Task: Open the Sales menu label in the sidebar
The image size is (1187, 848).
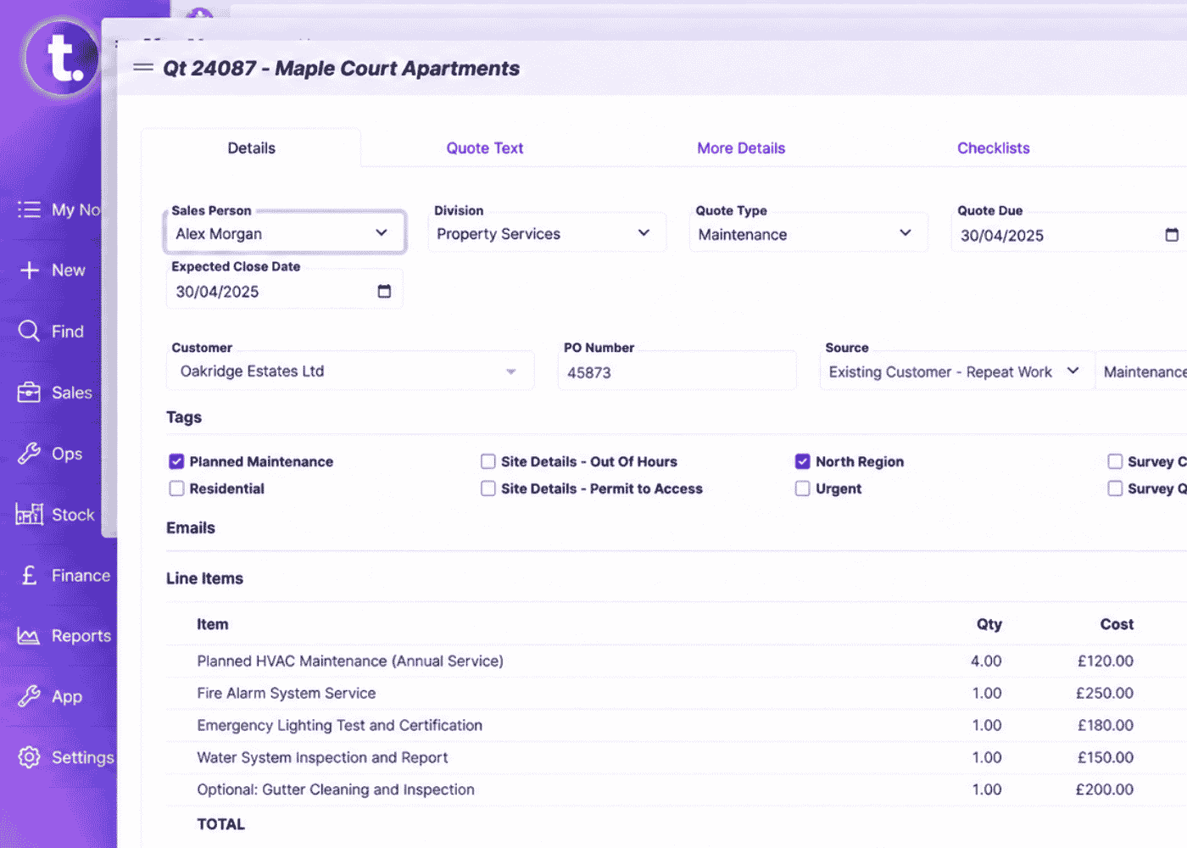Action: [72, 393]
